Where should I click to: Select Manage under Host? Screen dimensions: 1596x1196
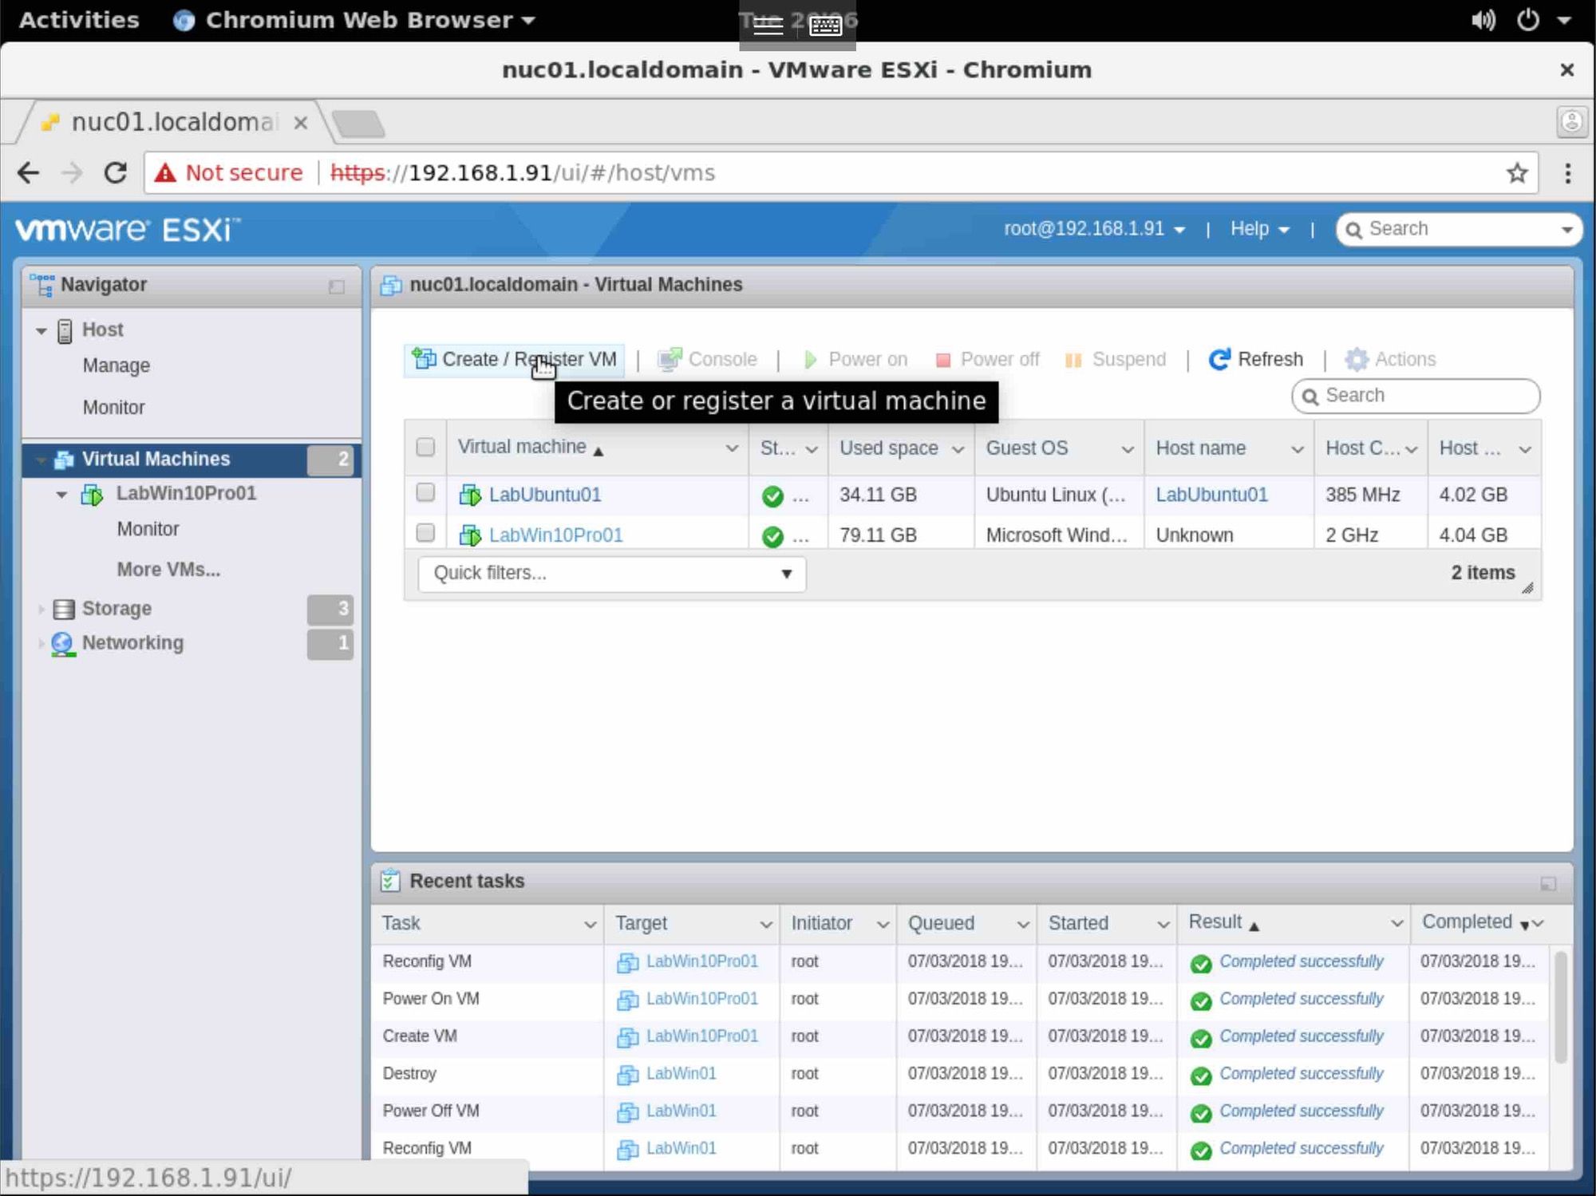(117, 365)
